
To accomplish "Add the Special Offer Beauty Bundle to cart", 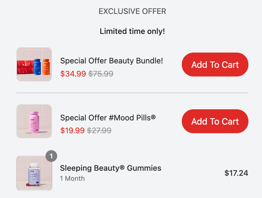I will tap(215, 65).
